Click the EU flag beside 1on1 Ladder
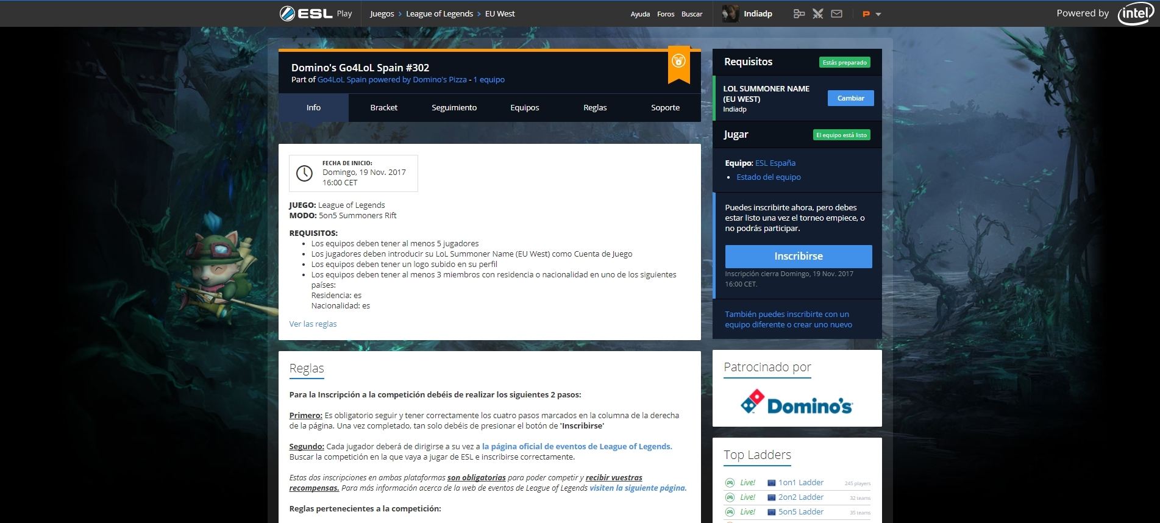This screenshot has width=1160, height=523. point(771,483)
